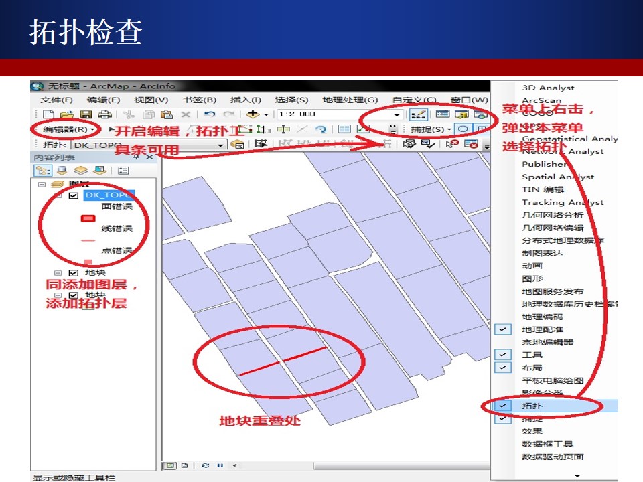Open the 文件(F) menu
Viewport: 643px width, 482px height.
[x=56, y=100]
